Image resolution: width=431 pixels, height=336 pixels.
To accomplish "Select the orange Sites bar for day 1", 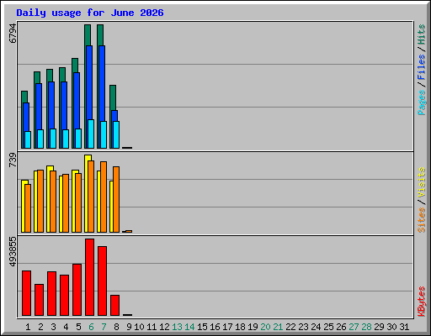I will (x=28, y=208).
